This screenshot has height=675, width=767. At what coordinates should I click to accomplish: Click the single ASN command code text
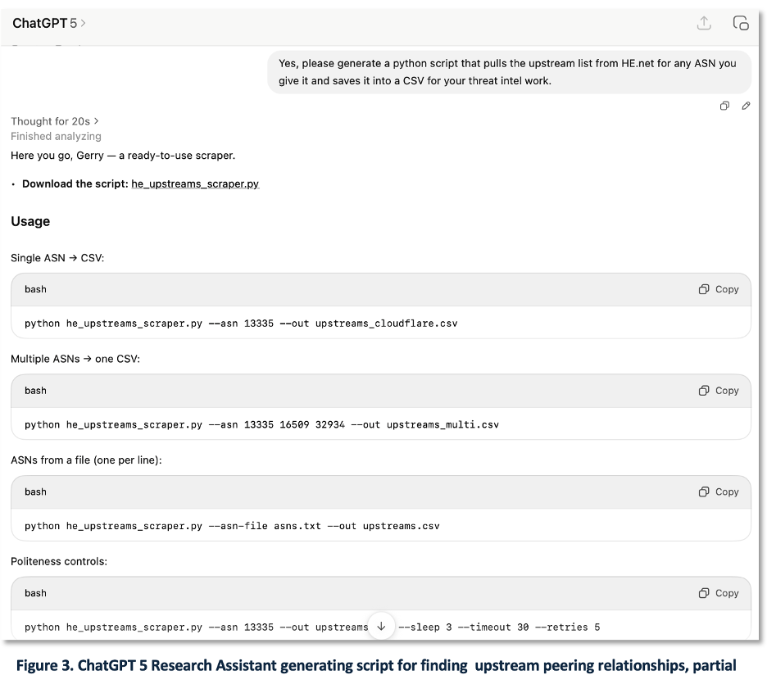pyautogui.click(x=241, y=324)
